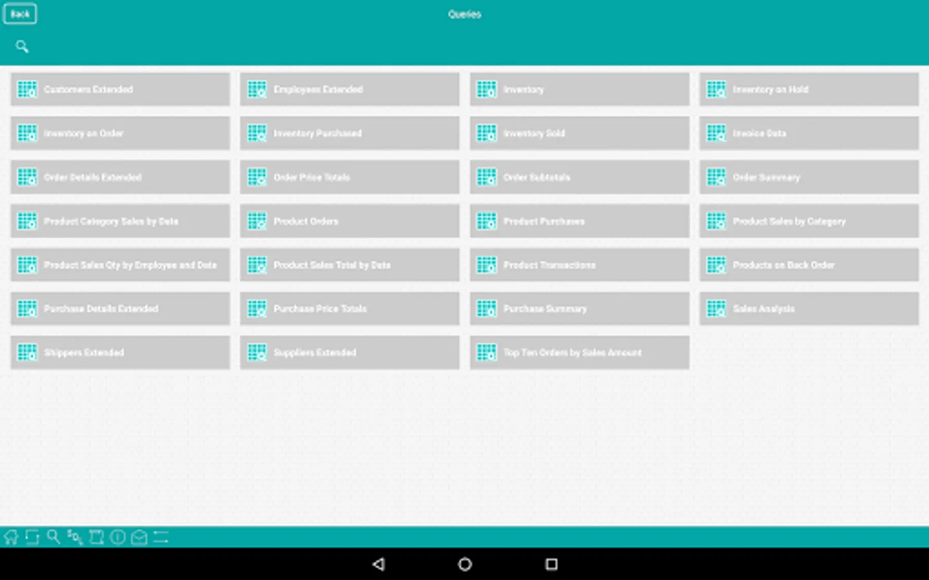This screenshot has height=580, width=929.
Task: Open Product Sales by Category query
Action: (x=809, y=221)
